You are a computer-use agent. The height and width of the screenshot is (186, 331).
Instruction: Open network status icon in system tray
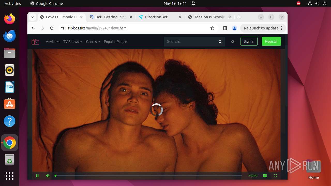pyautogui.click(x=310, y=3)
